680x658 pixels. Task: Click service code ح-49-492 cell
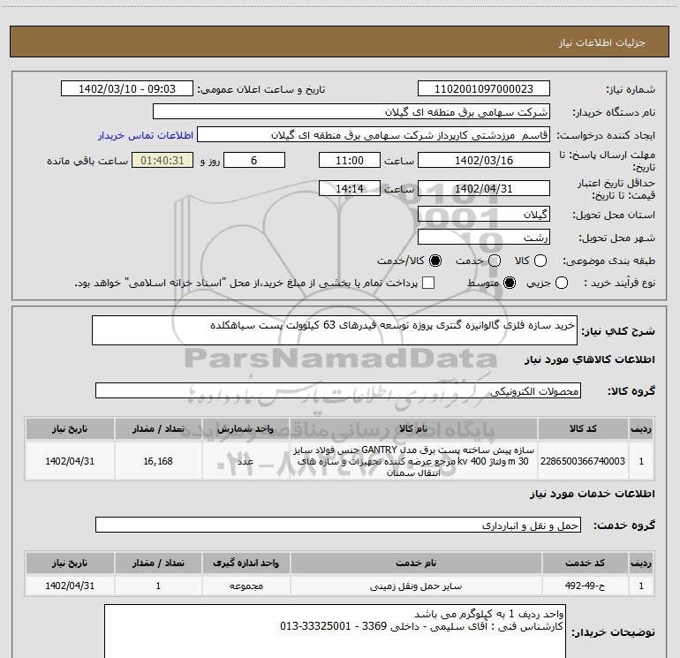[585, 586]
